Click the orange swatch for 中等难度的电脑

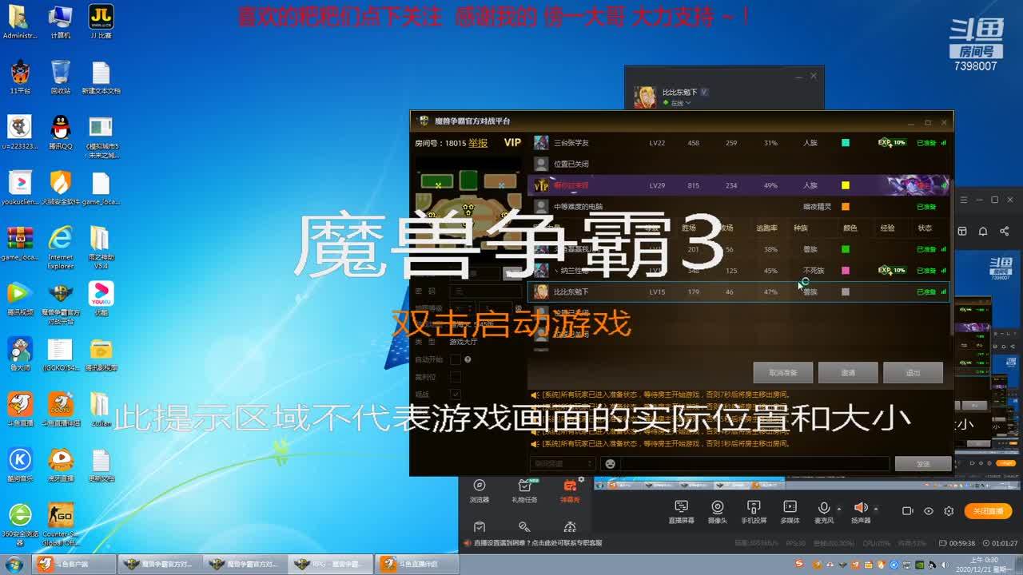coord(846,207)
